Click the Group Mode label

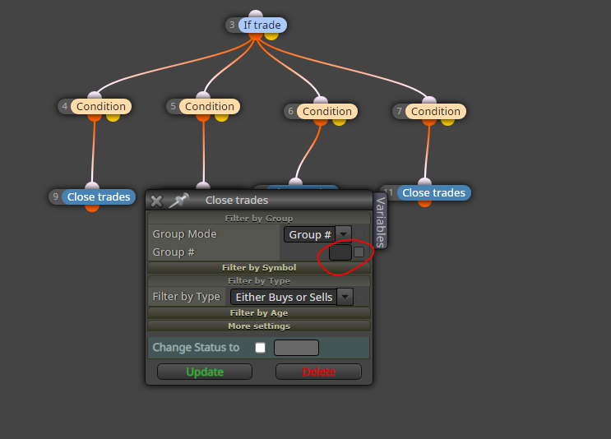point(184,233)
